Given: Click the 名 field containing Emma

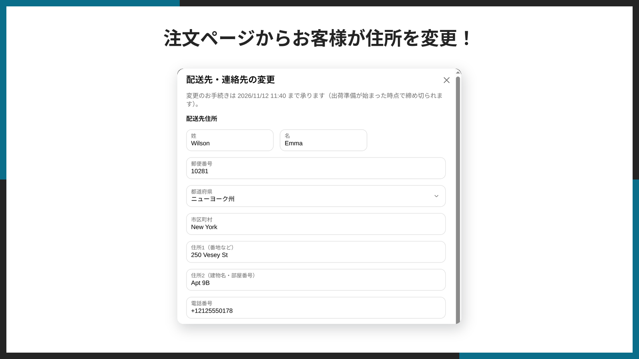Looking at the screenshot, I should pos(323,140).
